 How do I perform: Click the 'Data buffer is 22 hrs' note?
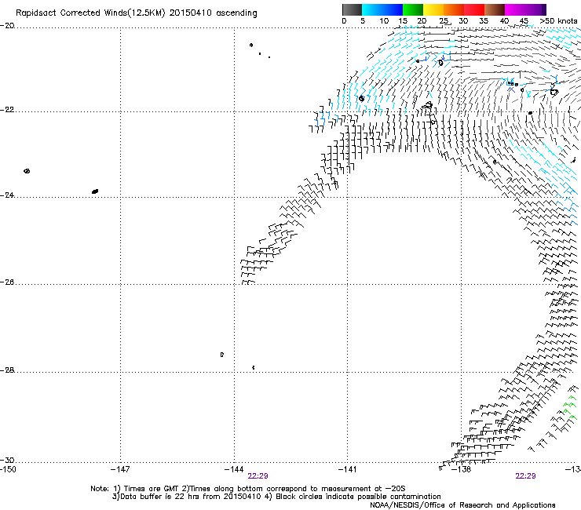(x=161, y=497)
